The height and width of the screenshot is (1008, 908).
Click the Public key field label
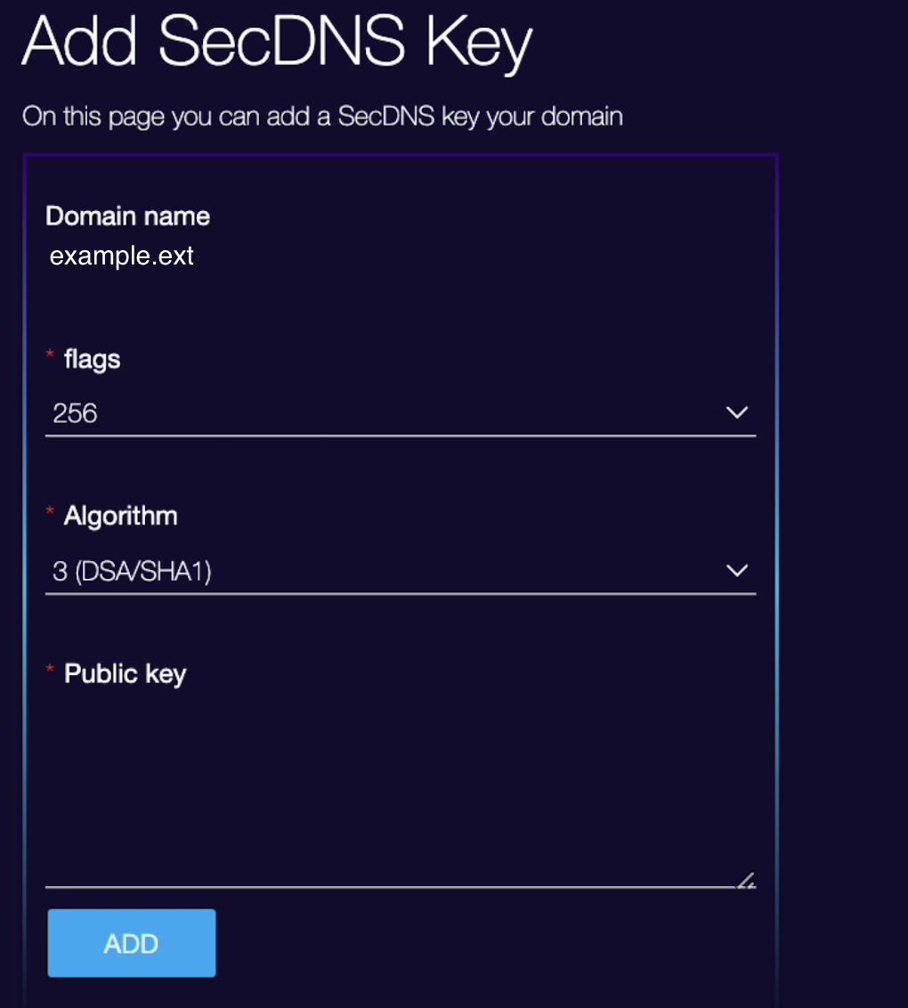[x=126, y=674]
